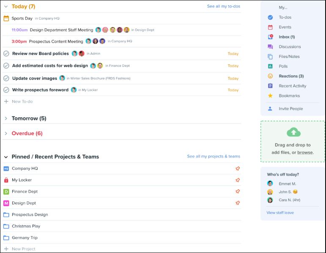The width and height of the screenshot is (326, 253).
Task: Select Files/Notes from the sidebar menu
Action: 289,57
